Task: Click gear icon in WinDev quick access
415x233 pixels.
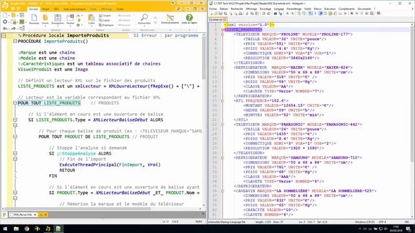Action: 5,22
